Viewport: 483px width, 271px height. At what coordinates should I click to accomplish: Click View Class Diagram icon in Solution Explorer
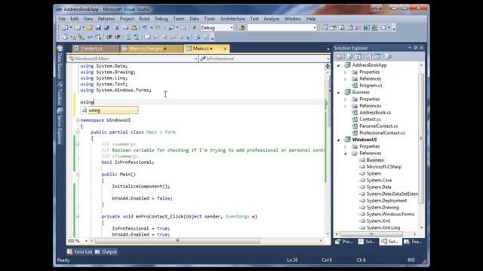pos(388,57)
